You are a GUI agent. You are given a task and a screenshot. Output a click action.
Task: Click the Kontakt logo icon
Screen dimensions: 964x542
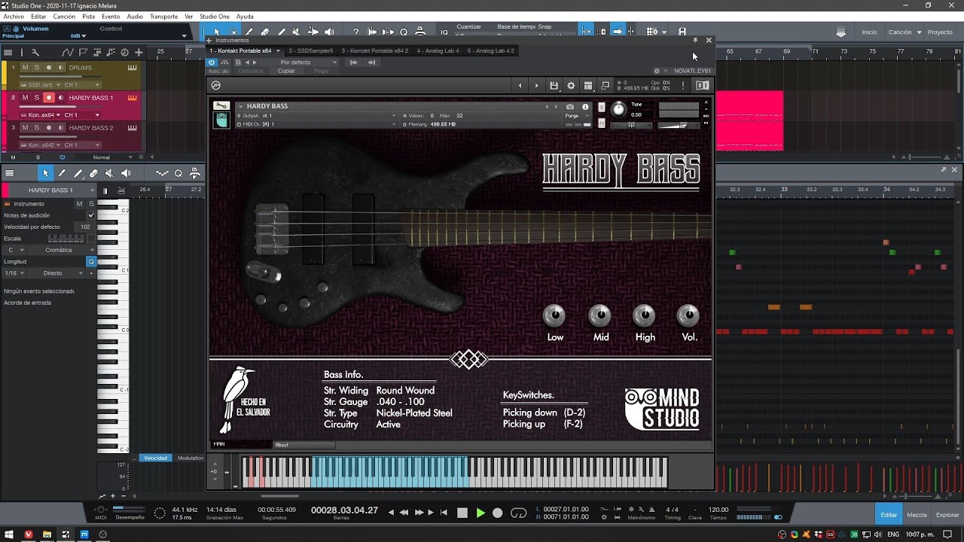pos(216,86)
